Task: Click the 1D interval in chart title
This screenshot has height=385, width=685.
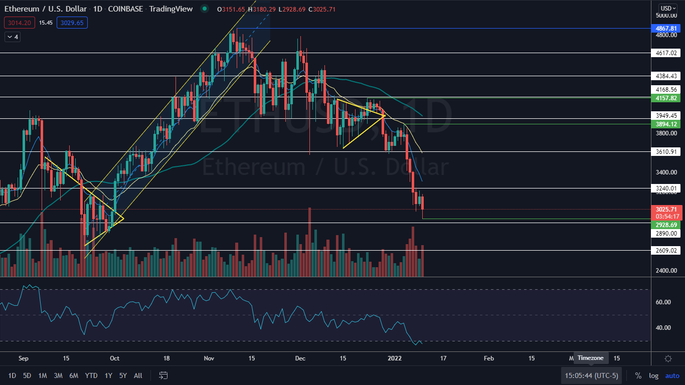Action: (98, 9)
